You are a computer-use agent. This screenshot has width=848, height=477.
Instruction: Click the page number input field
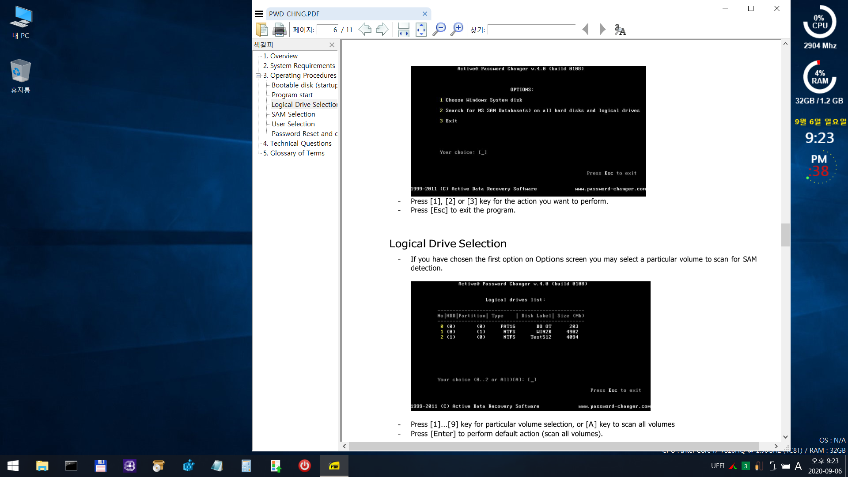[x=328, y=30]
